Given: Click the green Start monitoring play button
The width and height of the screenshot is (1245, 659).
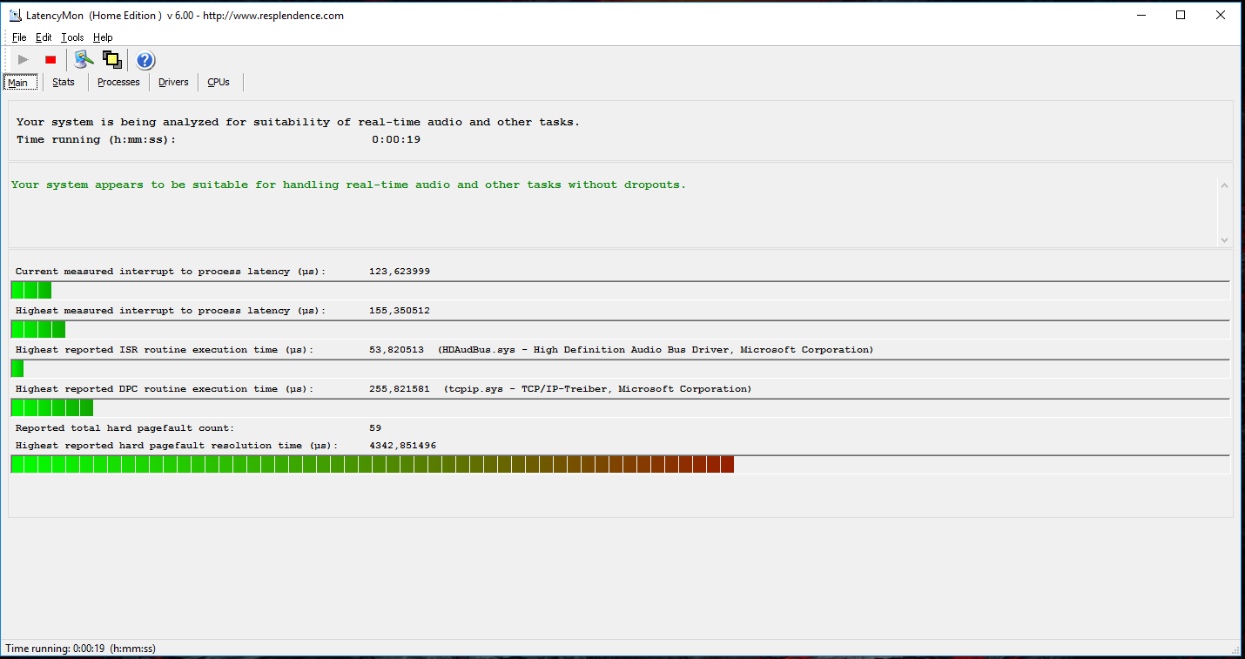Looking at the screenshot, I should (x=24, y=59).
